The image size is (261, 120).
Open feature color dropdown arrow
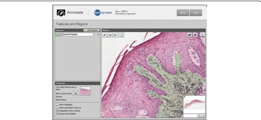coord(61,35)
